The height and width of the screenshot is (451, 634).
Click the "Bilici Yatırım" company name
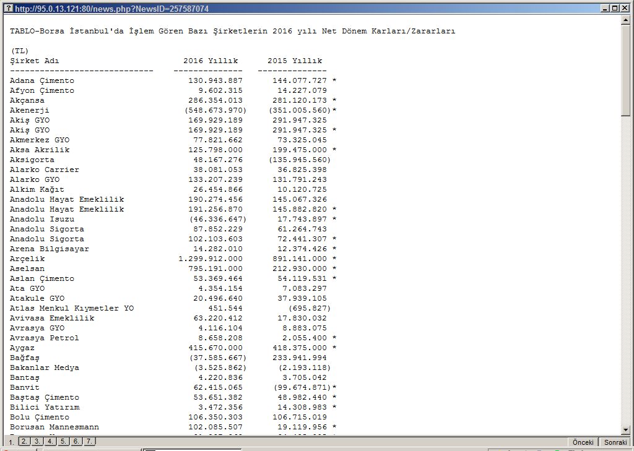pyautogui.click(x=45, y=407)
